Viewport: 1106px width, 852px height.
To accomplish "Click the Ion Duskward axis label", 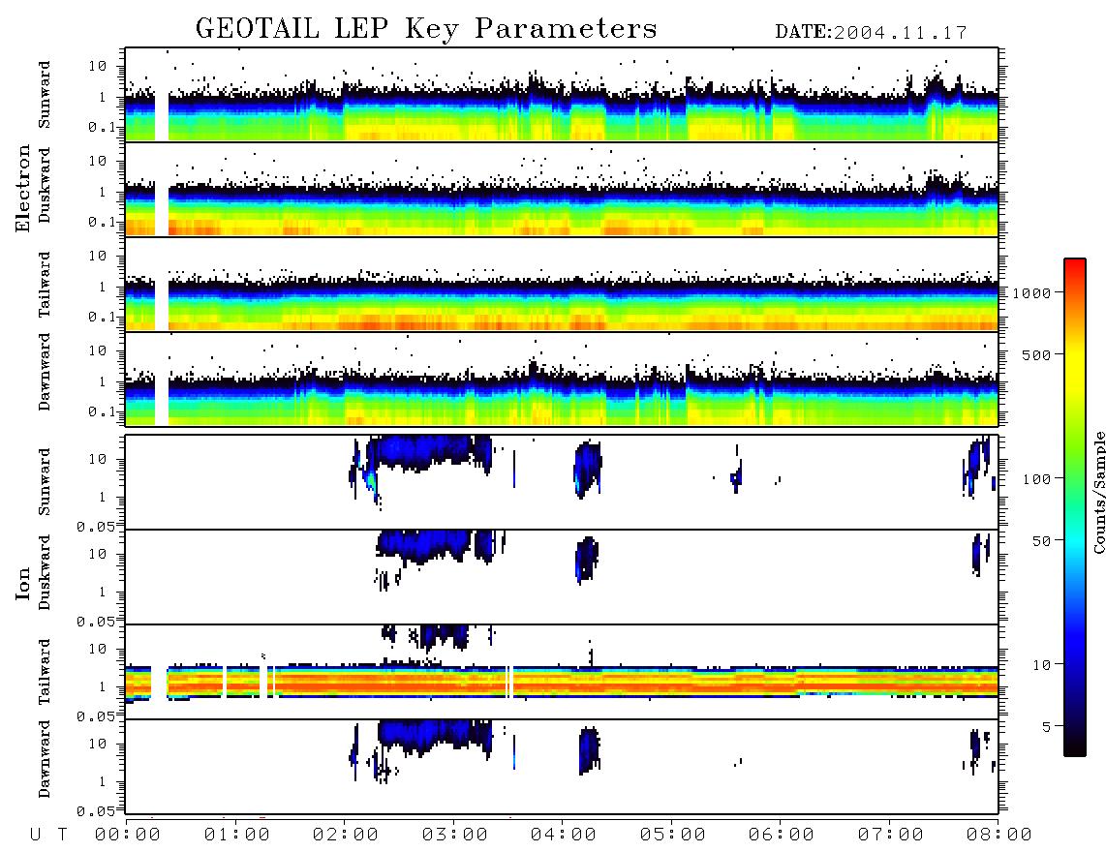I will 45,572.
